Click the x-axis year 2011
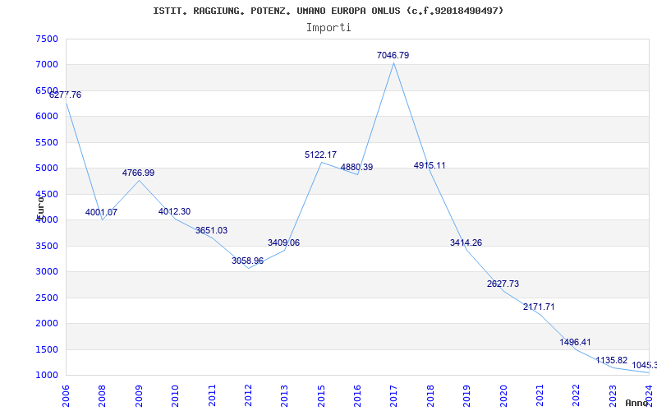The width and height of the screenshot is (657, 411). (212, 395)
